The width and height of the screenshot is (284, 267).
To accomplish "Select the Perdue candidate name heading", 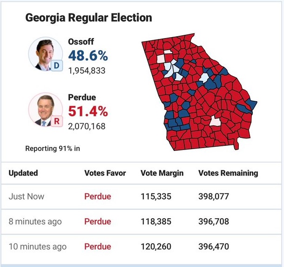I will click(x=82, y=98).
